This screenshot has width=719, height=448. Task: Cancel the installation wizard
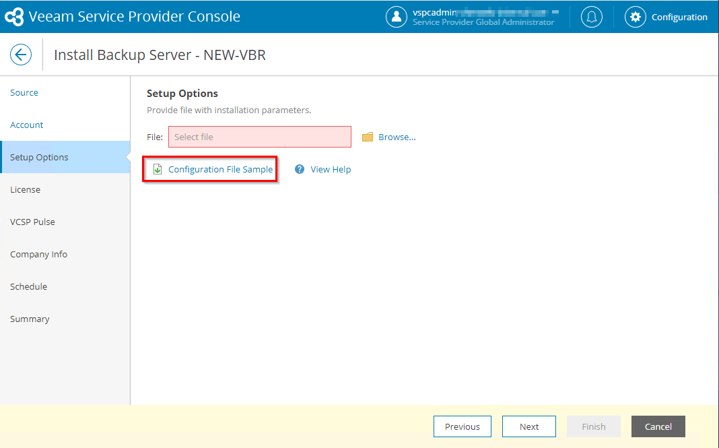(x=658, y=426)
